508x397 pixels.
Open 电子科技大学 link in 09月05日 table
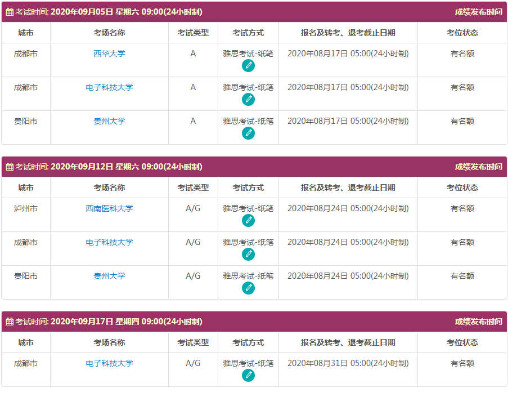pyautogui.click(x=109, y=87)
